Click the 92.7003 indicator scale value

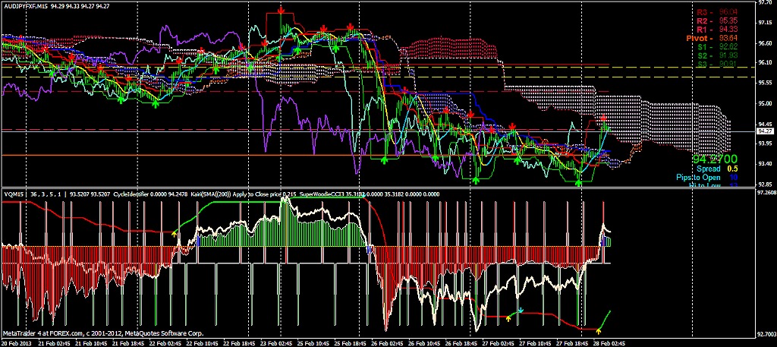766,336
